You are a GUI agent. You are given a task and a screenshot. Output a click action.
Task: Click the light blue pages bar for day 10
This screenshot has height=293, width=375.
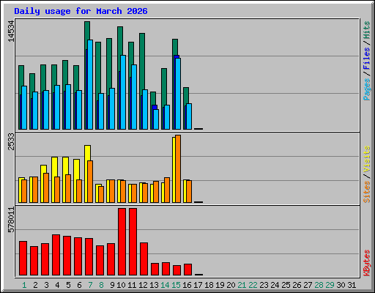[123, 92]
